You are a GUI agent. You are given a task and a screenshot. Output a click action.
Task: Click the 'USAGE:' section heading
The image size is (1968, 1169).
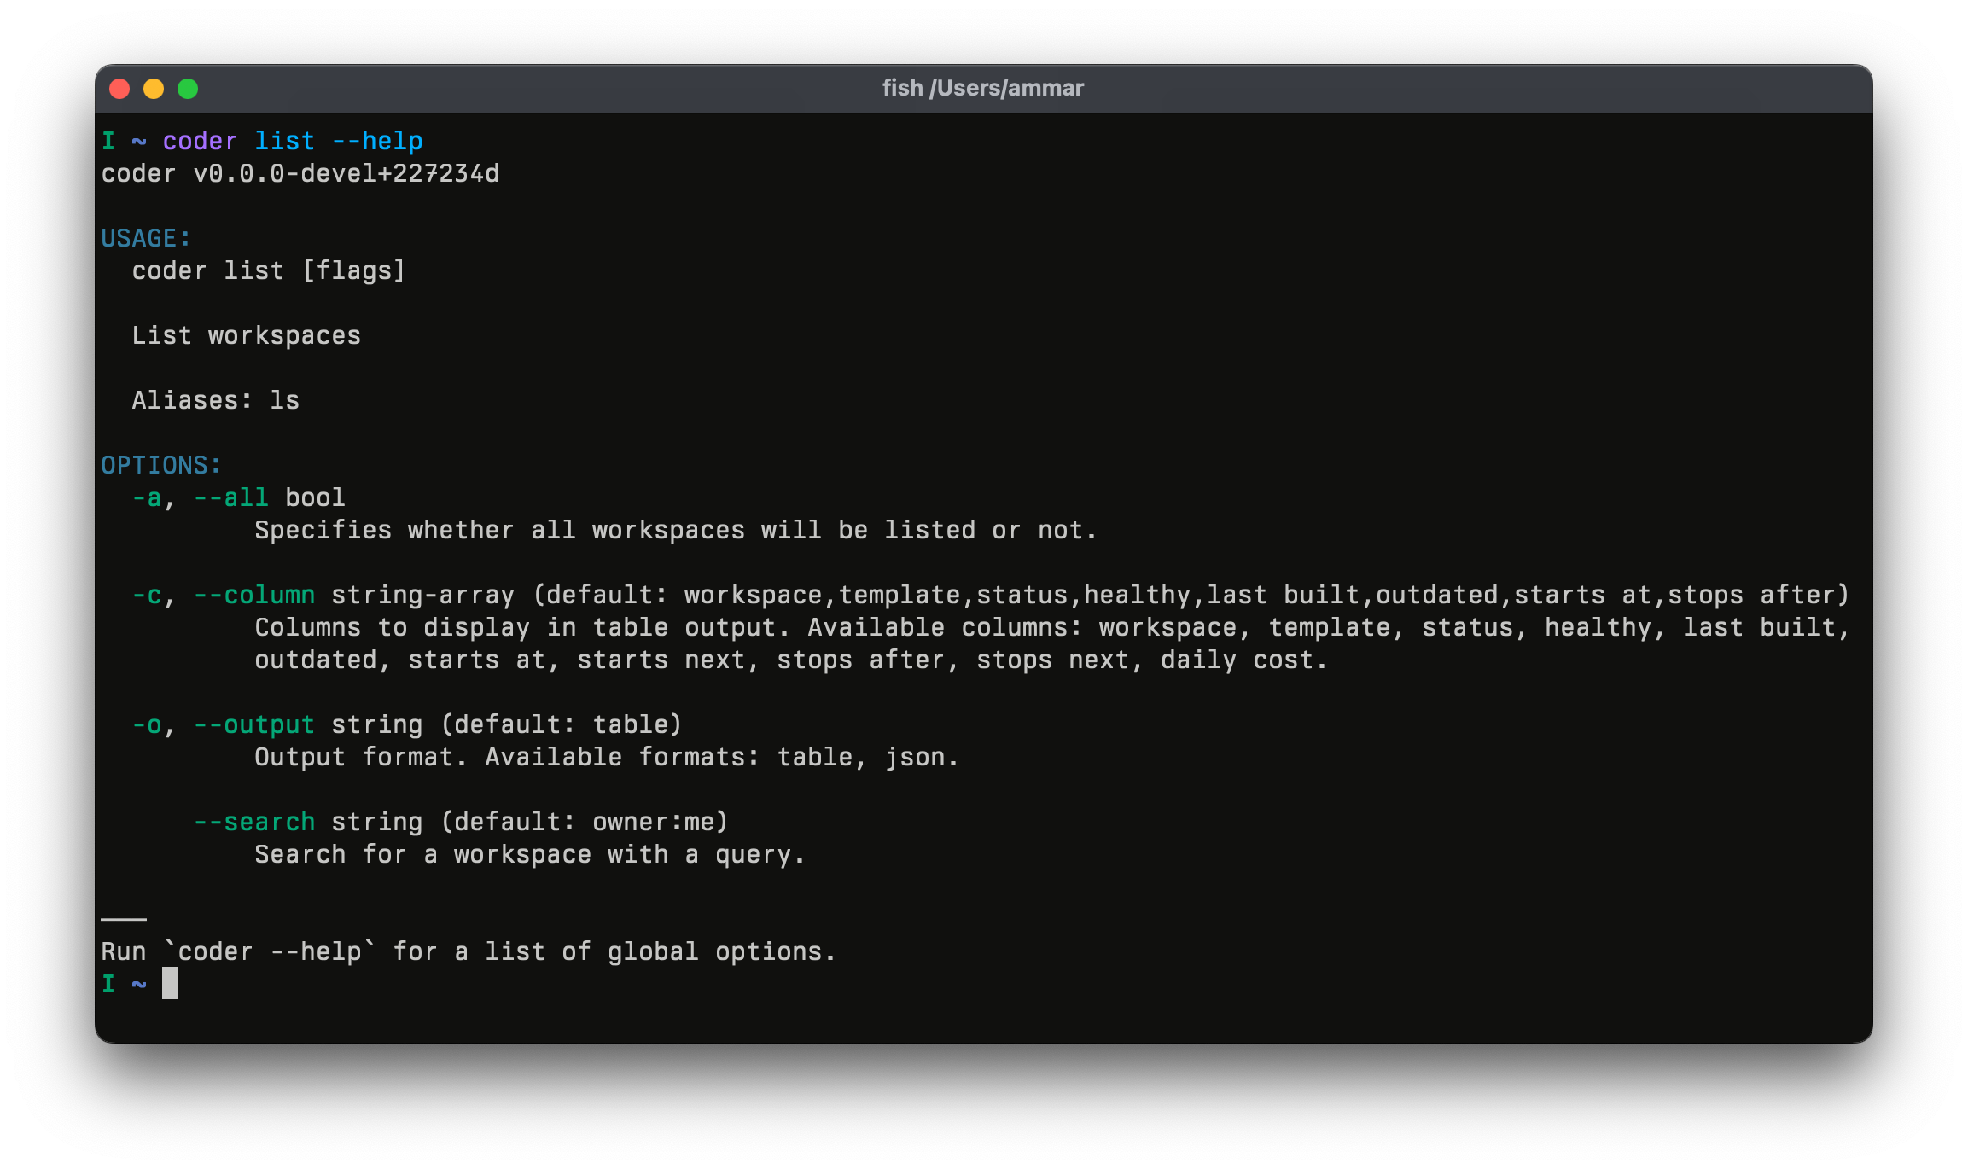point(146,238)
